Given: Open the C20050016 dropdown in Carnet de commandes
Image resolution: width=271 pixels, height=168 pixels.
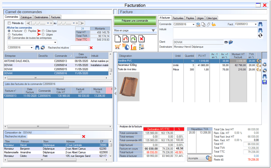Looking at the screenshot, I should [32, 48].
